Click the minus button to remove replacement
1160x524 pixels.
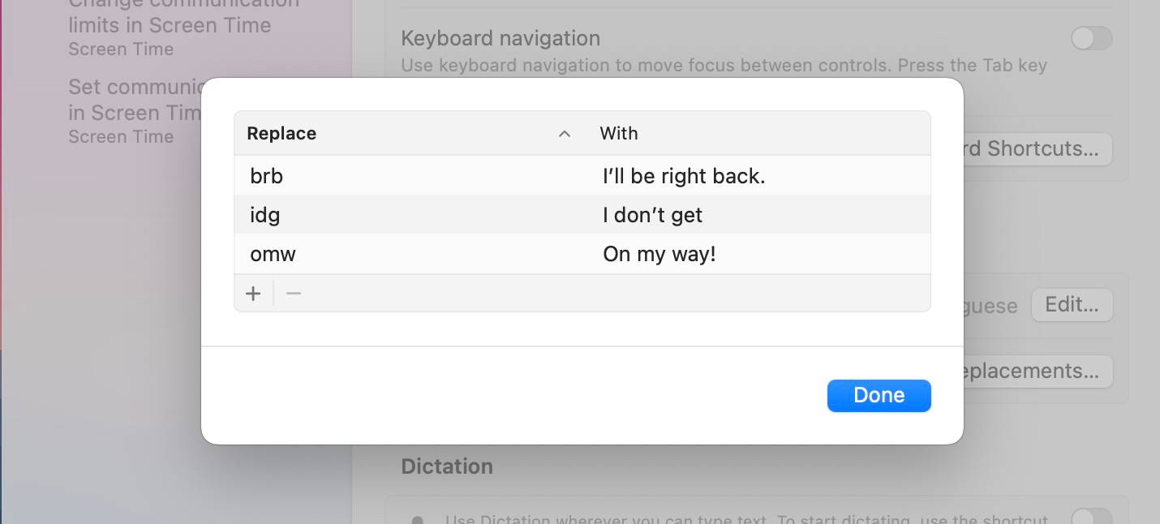294,294
